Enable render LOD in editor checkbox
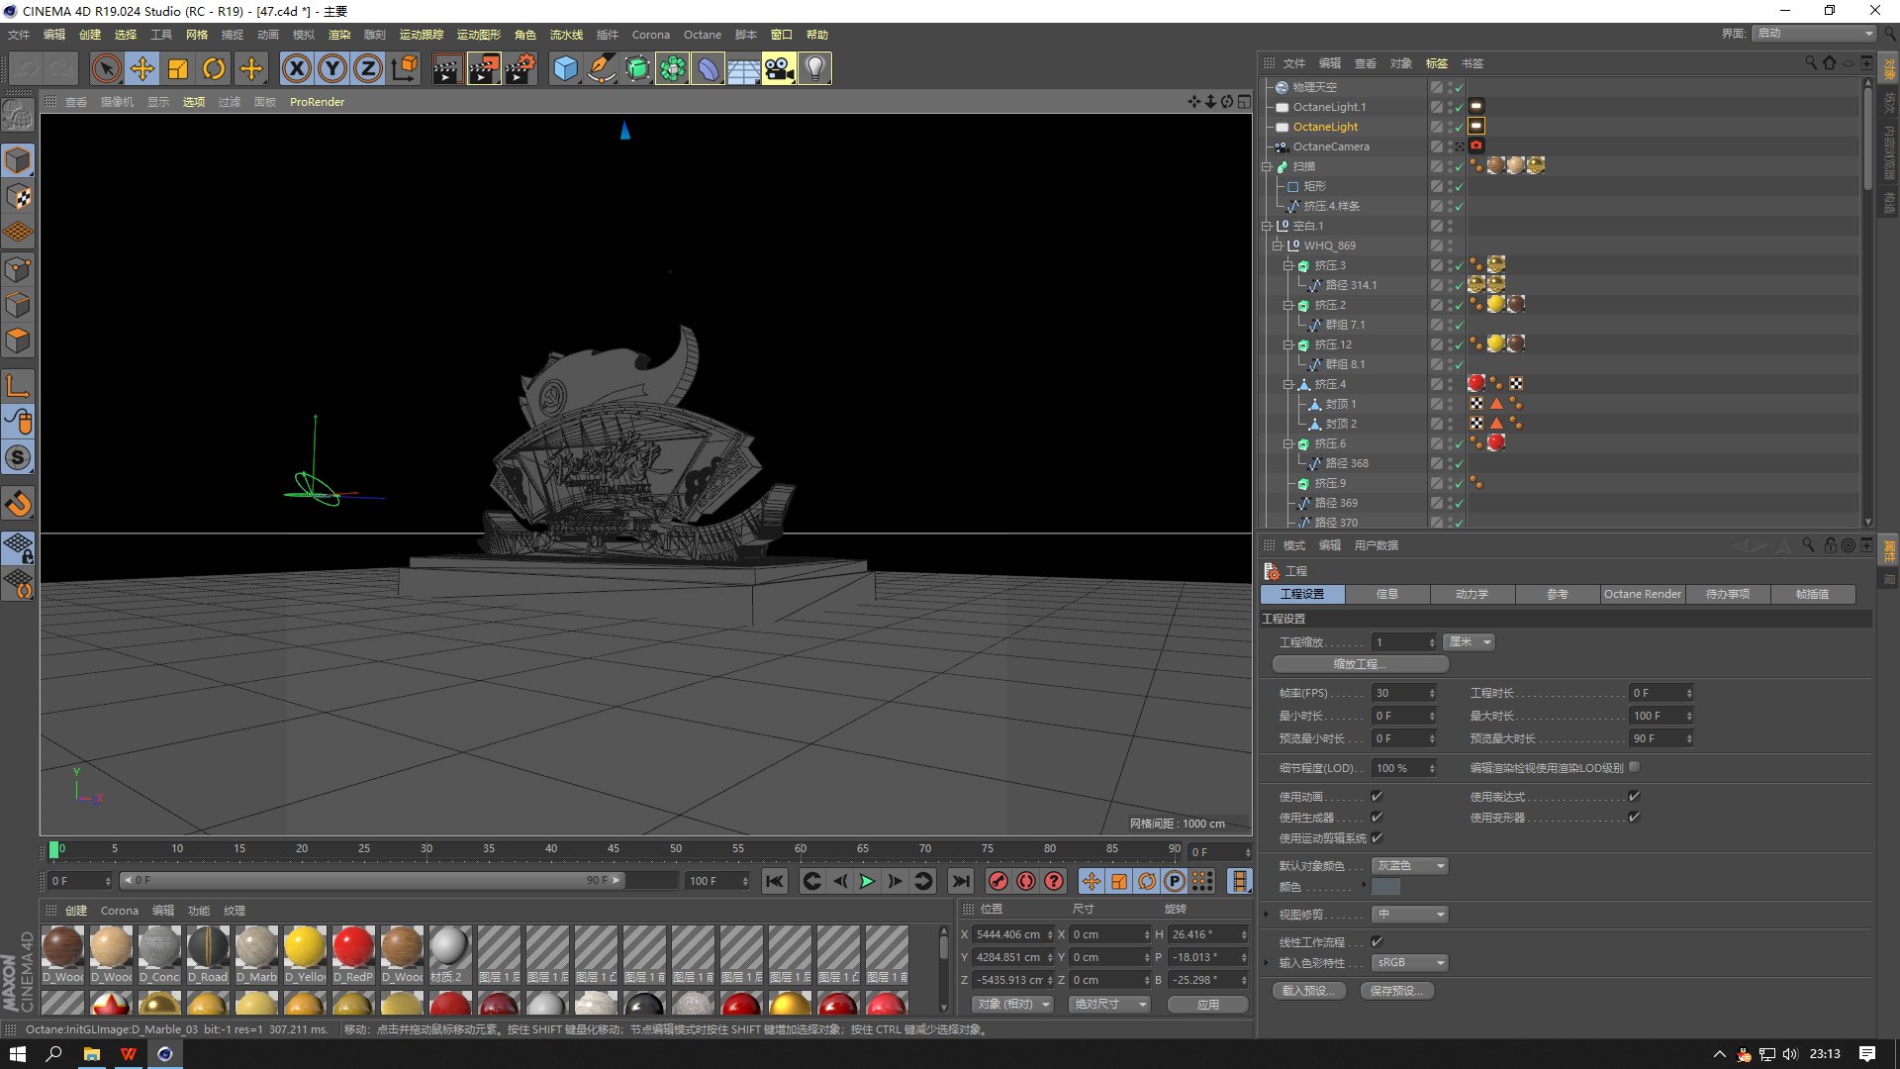This screenshot has height=1069, width=1900. 1634,766
